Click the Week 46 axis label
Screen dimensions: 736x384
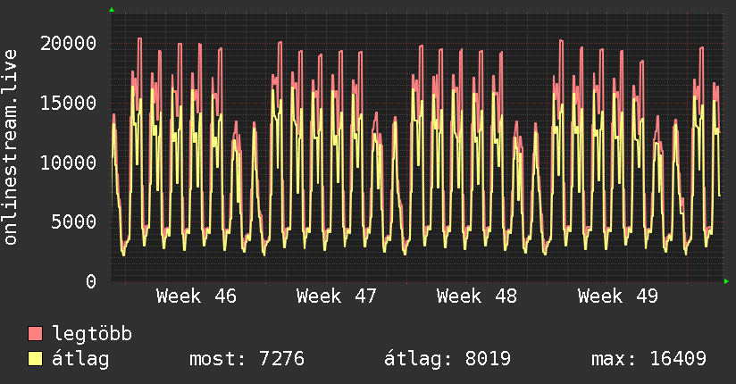coord(197,296)
